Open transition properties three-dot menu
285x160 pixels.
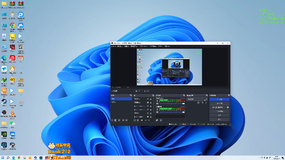206,103
